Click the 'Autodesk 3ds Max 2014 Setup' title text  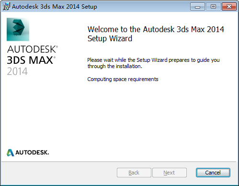(x=55, y=7)
